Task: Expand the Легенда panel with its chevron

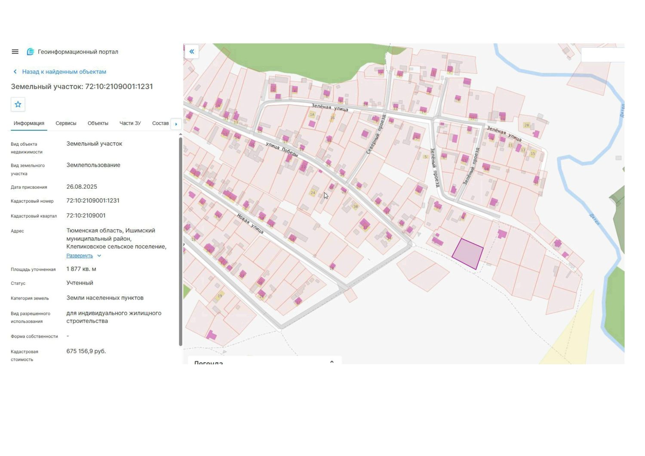Action: pyautogui.click(x=332, y=362)
